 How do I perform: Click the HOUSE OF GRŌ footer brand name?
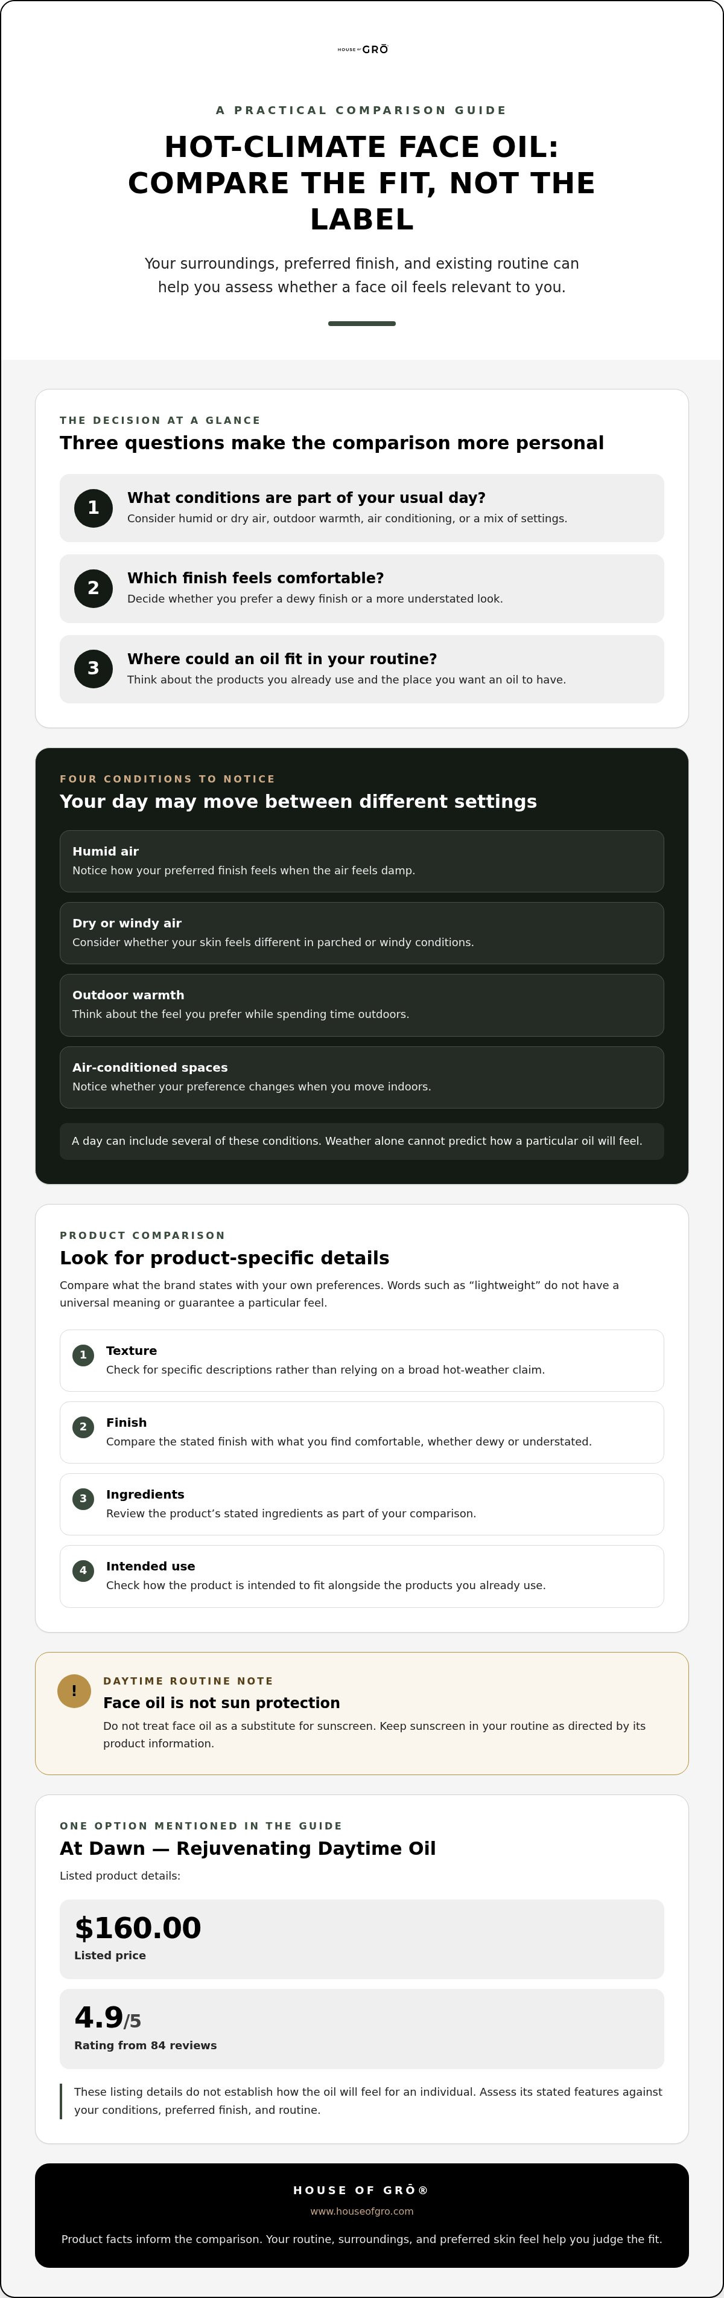(x=361, y=2189)
